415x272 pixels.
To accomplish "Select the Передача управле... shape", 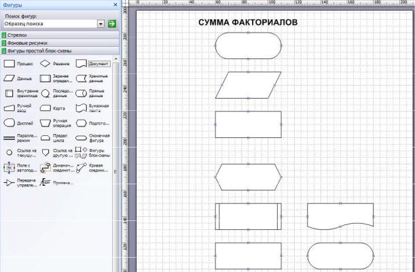I will click(x=20, y=183).
